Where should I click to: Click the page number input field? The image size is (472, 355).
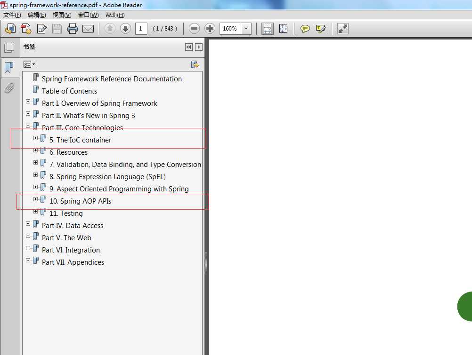point(141,29)
